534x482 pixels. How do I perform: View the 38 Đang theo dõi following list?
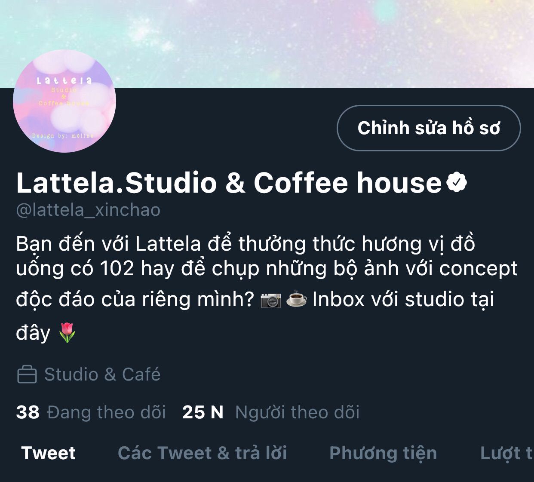91,412
